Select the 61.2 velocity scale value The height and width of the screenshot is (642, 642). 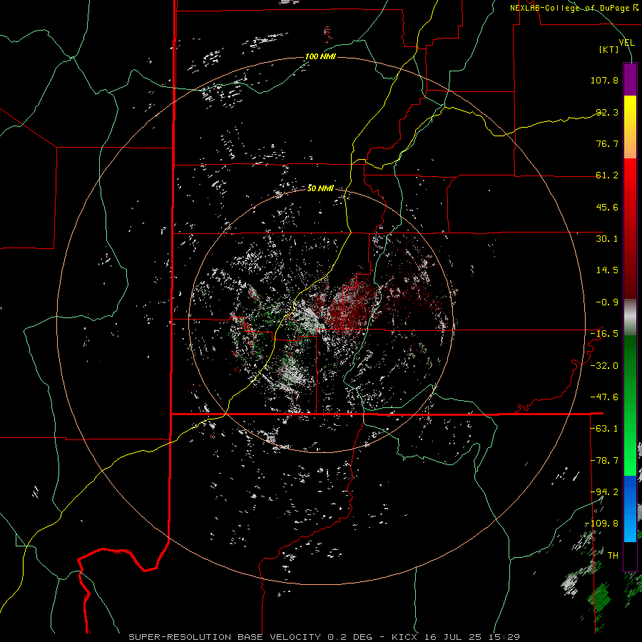607,175
